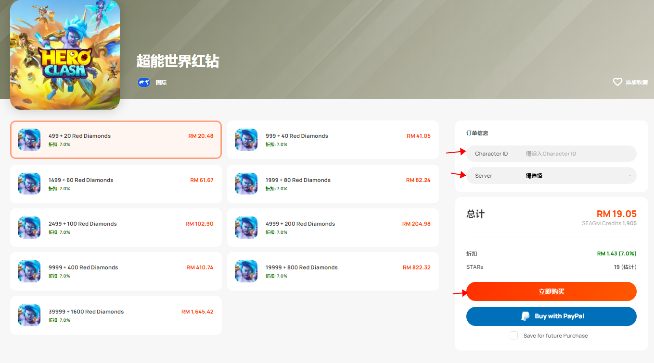Click the RM 204.98 price
This screenshot has height=363, width=654.
coord(416,224)
